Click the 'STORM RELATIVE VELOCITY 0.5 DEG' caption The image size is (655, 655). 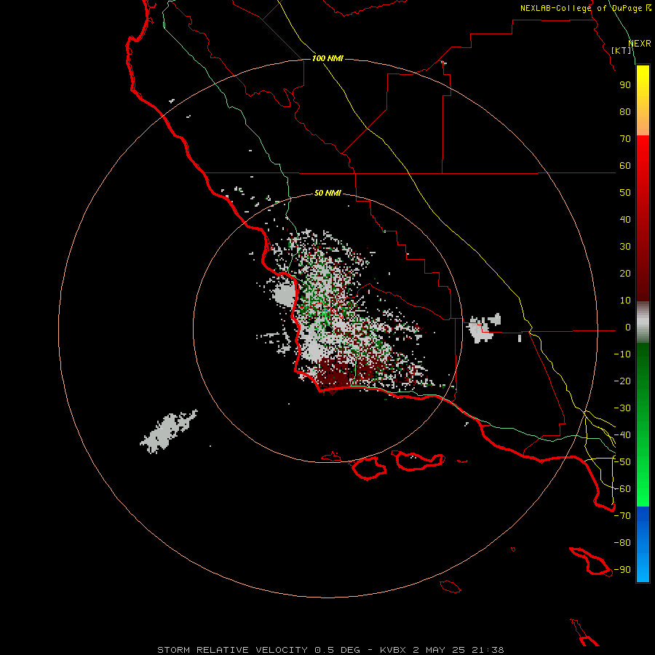coord(258,650)
